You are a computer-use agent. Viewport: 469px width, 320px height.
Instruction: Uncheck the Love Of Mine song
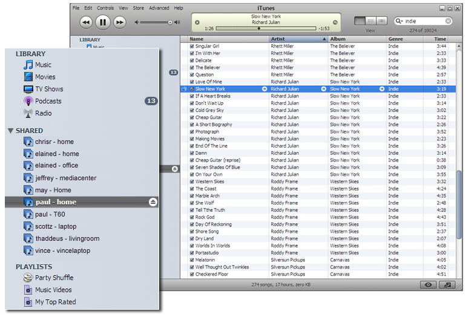coord(192,82)
